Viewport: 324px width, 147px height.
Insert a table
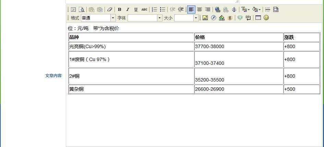[258, 18]
